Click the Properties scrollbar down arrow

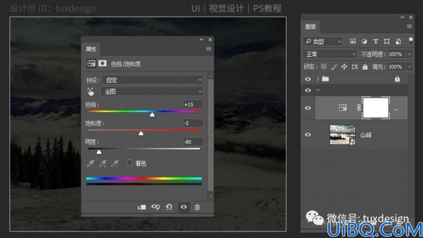tap(211, 197)
